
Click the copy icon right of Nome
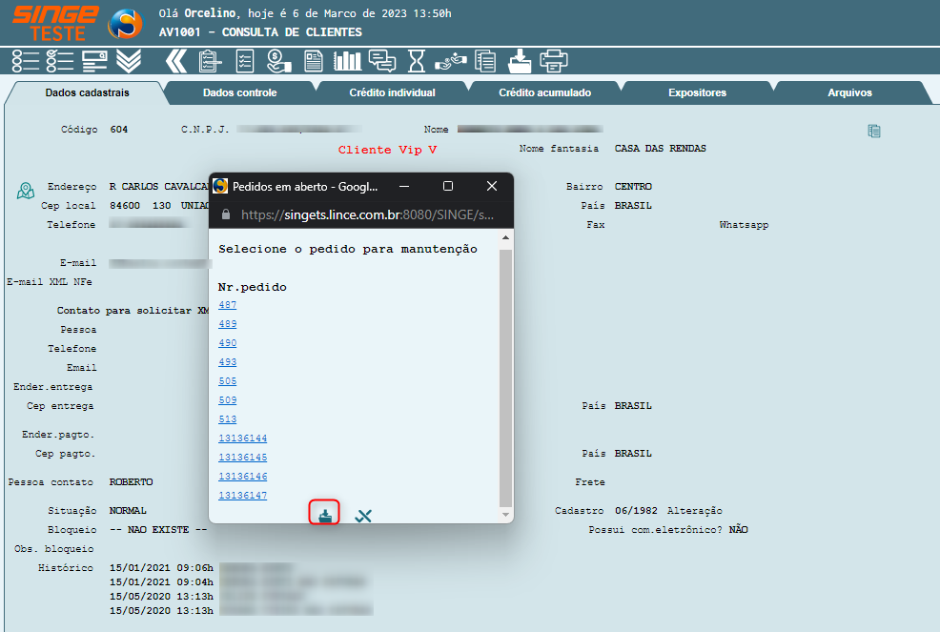pos(874,131)
